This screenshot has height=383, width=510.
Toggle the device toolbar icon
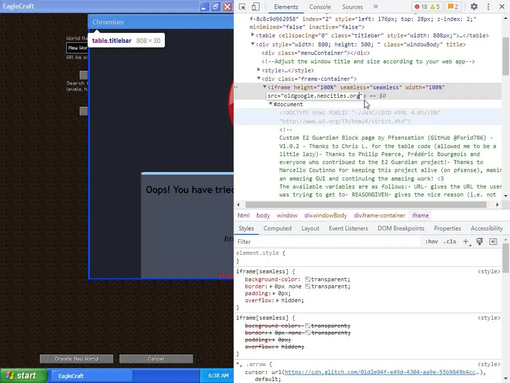tap(255, 7)
